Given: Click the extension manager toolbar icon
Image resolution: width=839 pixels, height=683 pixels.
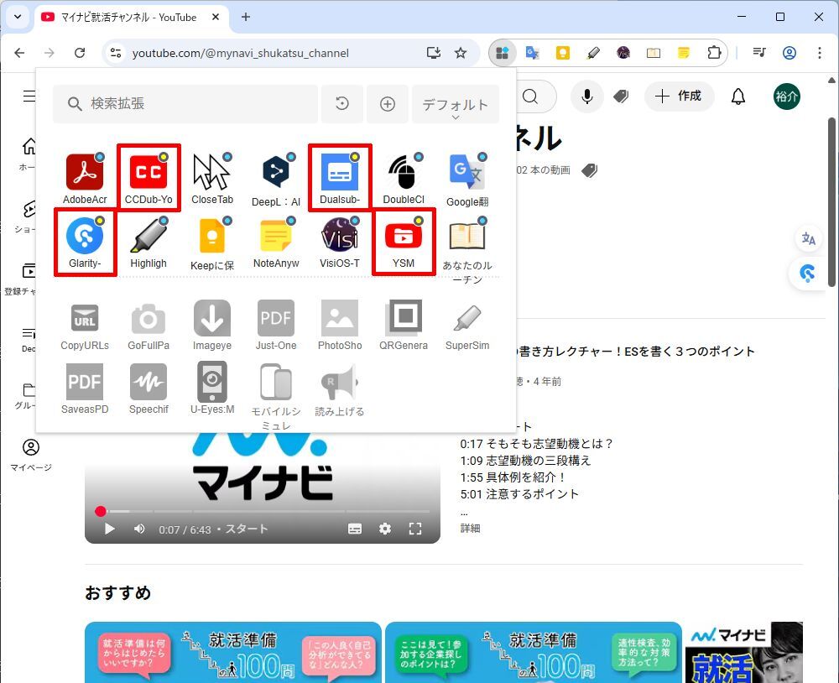Looking at the screenshot, I should coord(502,53).
